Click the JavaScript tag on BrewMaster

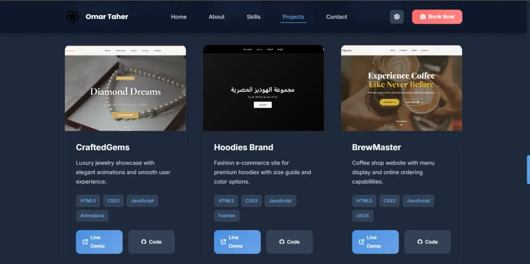click(x=419, y=201)
